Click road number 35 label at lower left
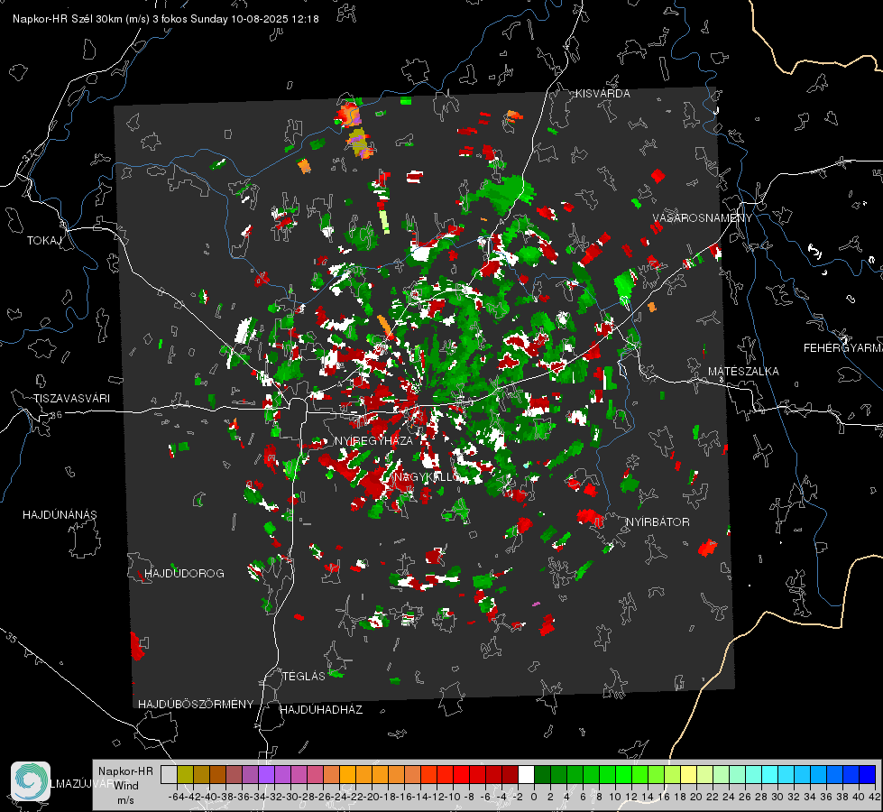The width and height of the screenshot is (883, 812). pyautogui.click(x=11, y=639)
